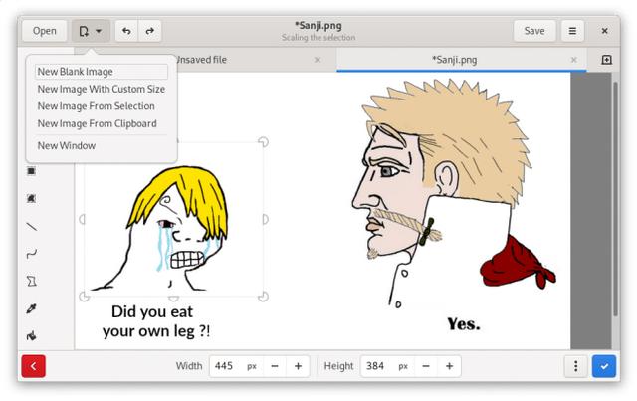Select the line drawing tool

[x=31, y=227]
